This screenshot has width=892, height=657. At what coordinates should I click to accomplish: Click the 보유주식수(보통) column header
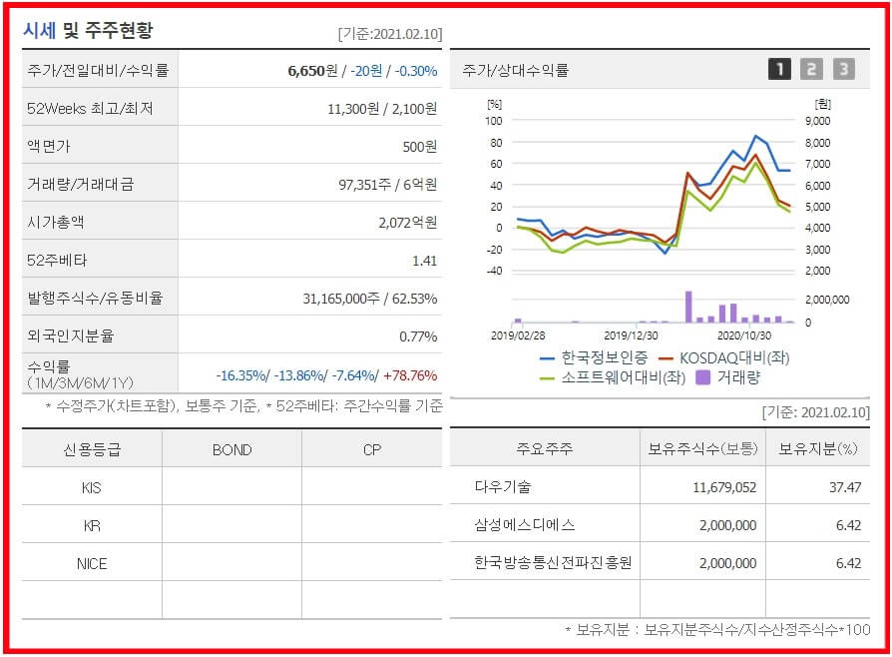(x=703, y=449)
